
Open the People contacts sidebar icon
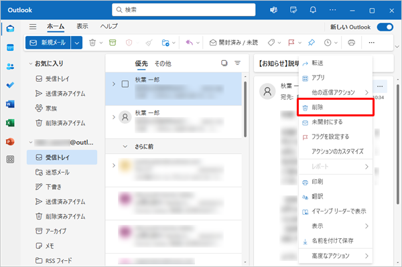click(10, 66)
